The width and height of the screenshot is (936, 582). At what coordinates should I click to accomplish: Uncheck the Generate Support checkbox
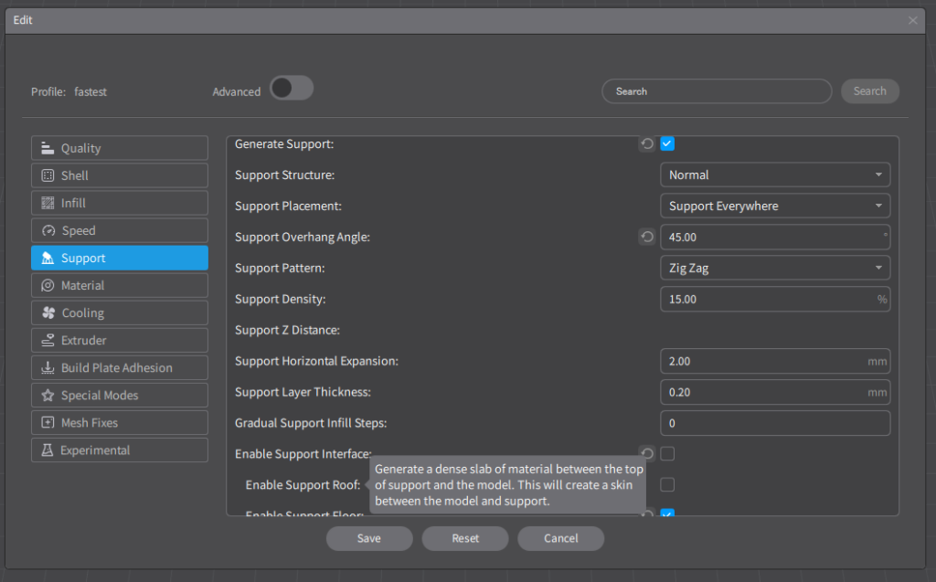click(667, 143)
